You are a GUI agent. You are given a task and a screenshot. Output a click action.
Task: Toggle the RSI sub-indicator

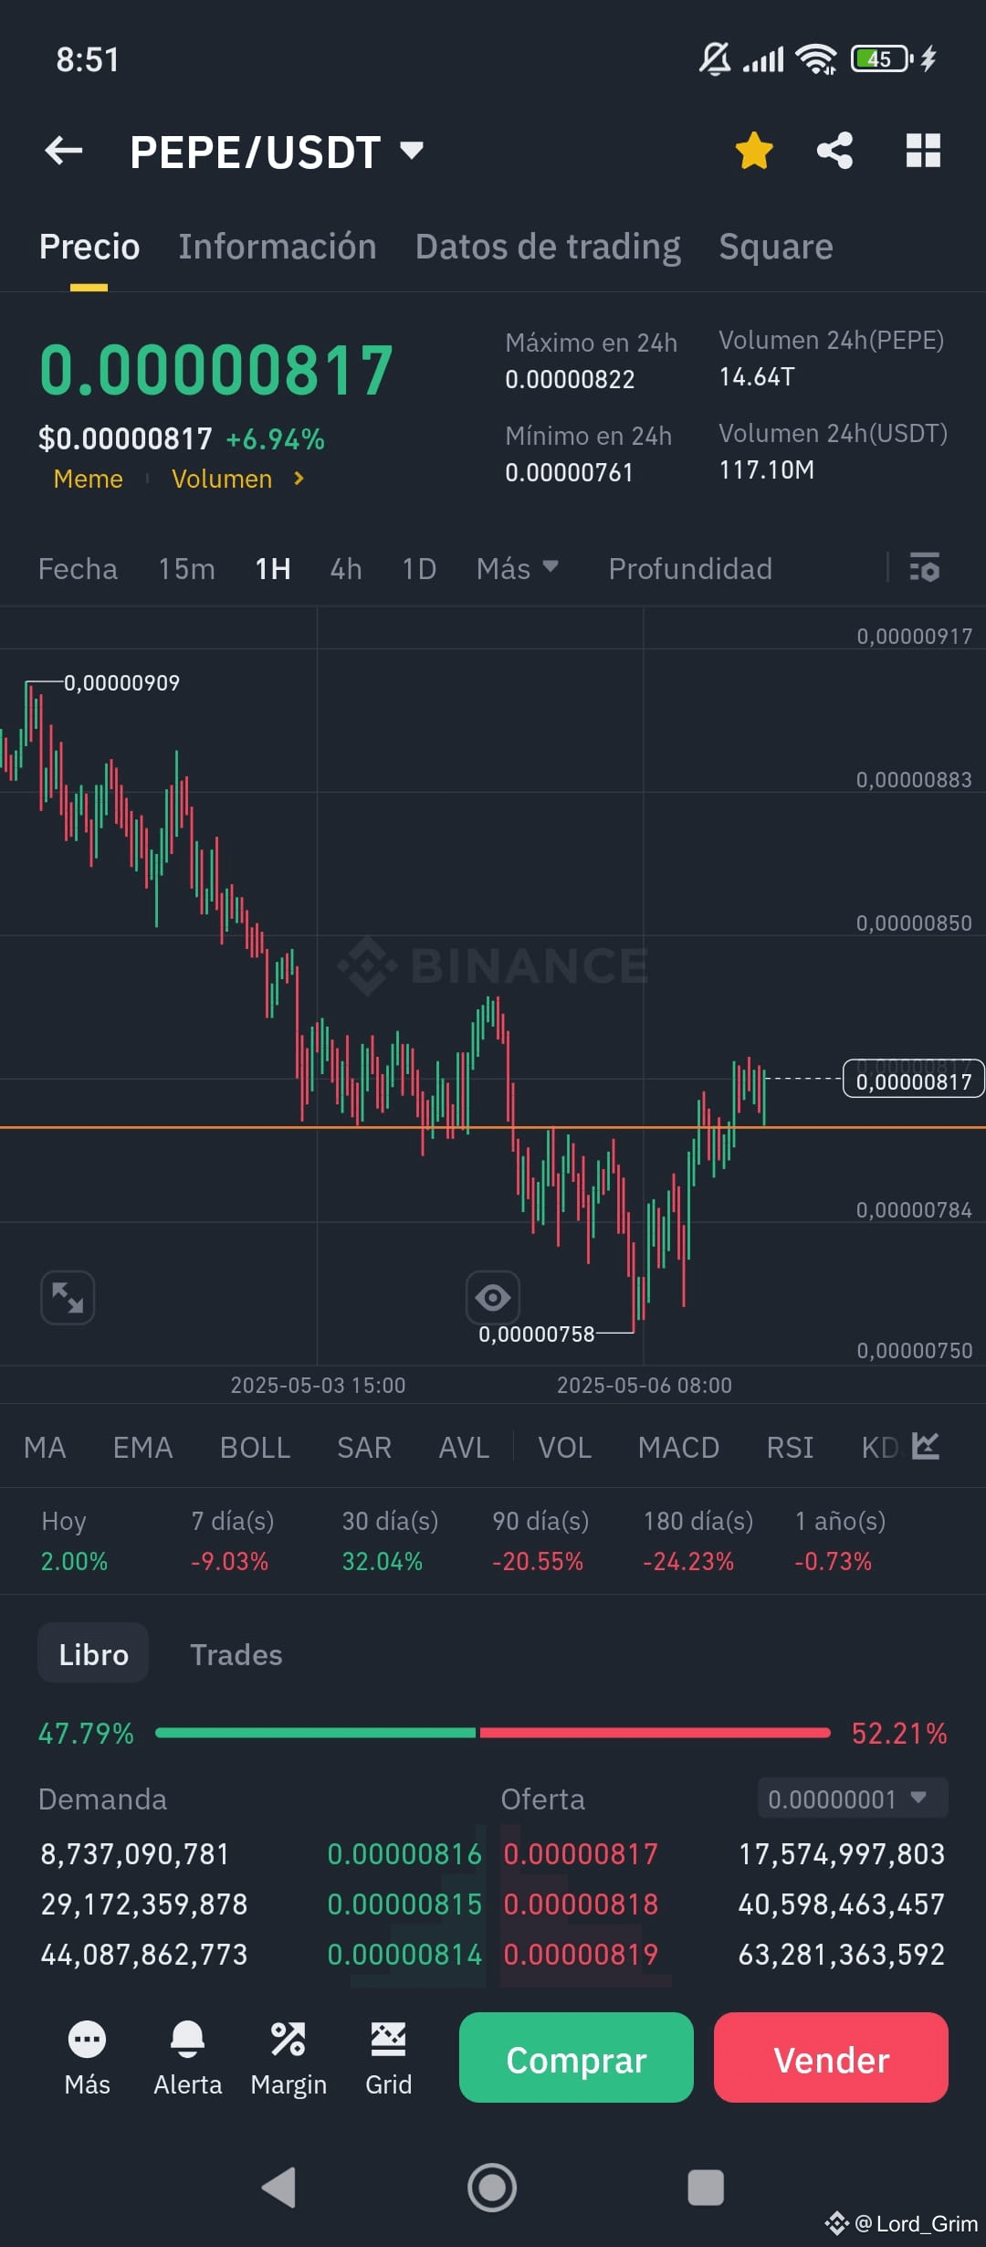pos(790,1448)
